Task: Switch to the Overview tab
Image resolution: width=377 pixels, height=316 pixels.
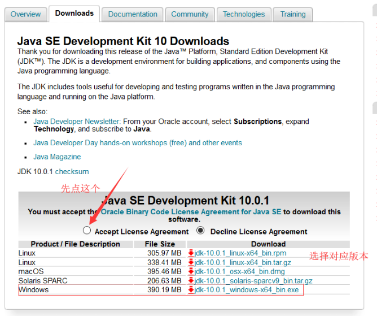Action: coord(25,14)
